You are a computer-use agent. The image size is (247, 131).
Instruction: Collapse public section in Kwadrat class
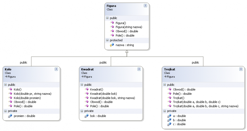[82, 85]
